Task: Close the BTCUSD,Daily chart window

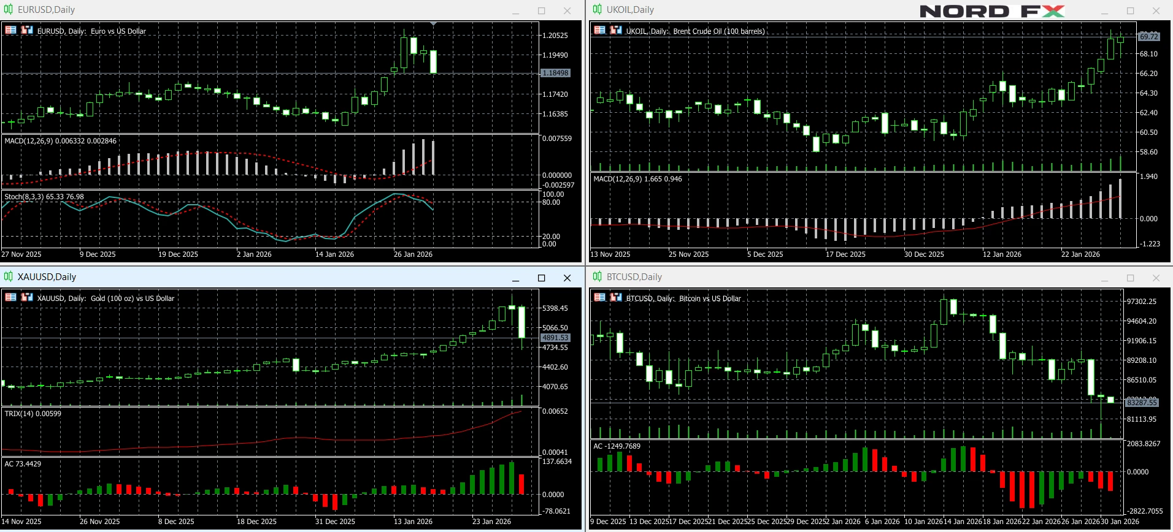Action: [x=1156, y=278]
